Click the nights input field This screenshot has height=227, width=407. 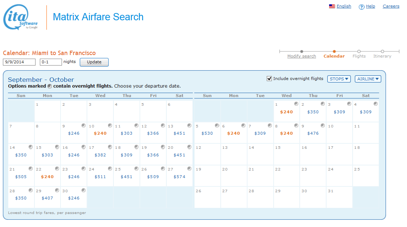pyautogui.click(x=51, y=62)
